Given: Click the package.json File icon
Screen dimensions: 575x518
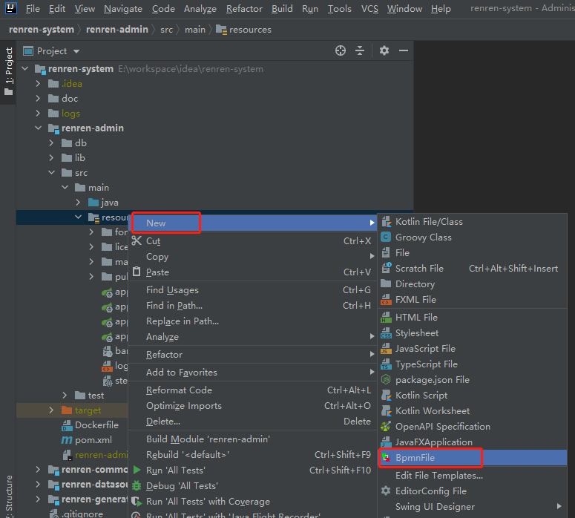Looking at the screenshot, I should coord(386,379).
